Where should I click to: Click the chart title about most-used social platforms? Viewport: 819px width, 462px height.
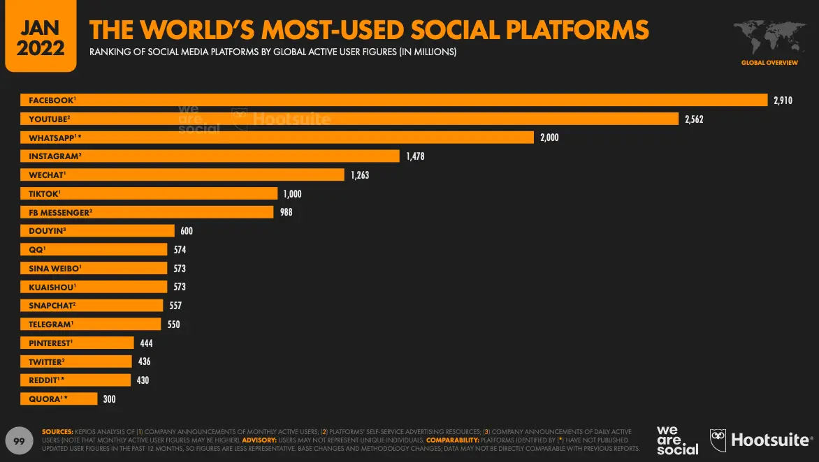369,30
